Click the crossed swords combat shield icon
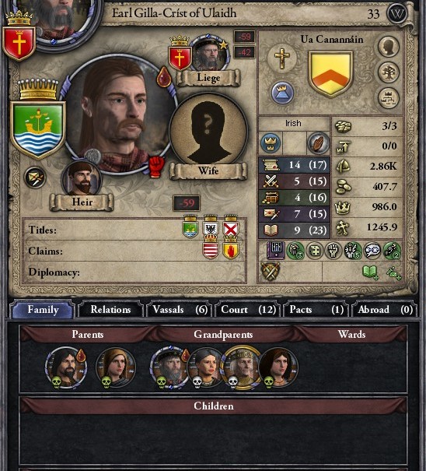Screen dimensions: 426x471 pos(271,272)
